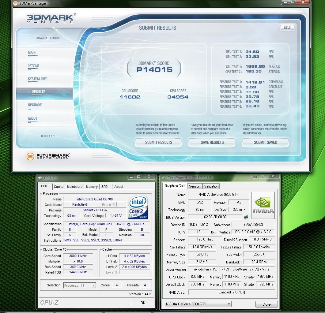Click the GPU Test 1 value 34.60

(x=252, y=51)
